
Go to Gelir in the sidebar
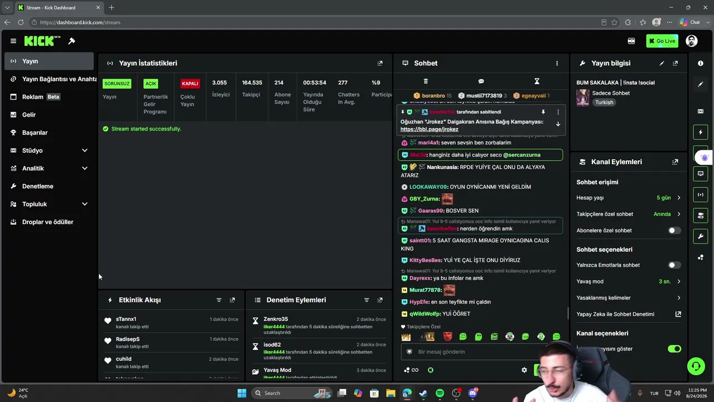tap(50, 114)
